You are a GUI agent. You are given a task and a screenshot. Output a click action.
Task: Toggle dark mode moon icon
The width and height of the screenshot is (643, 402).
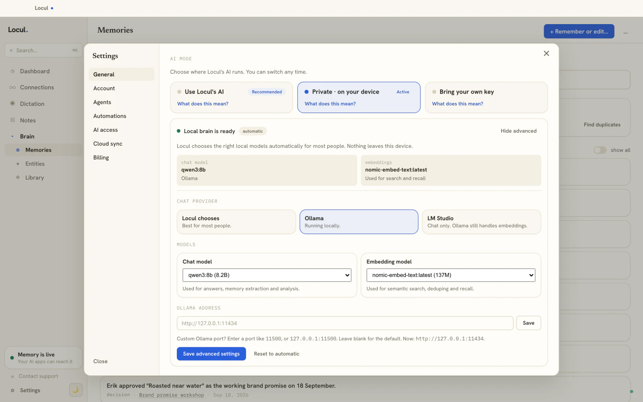[x=76, y=390]
